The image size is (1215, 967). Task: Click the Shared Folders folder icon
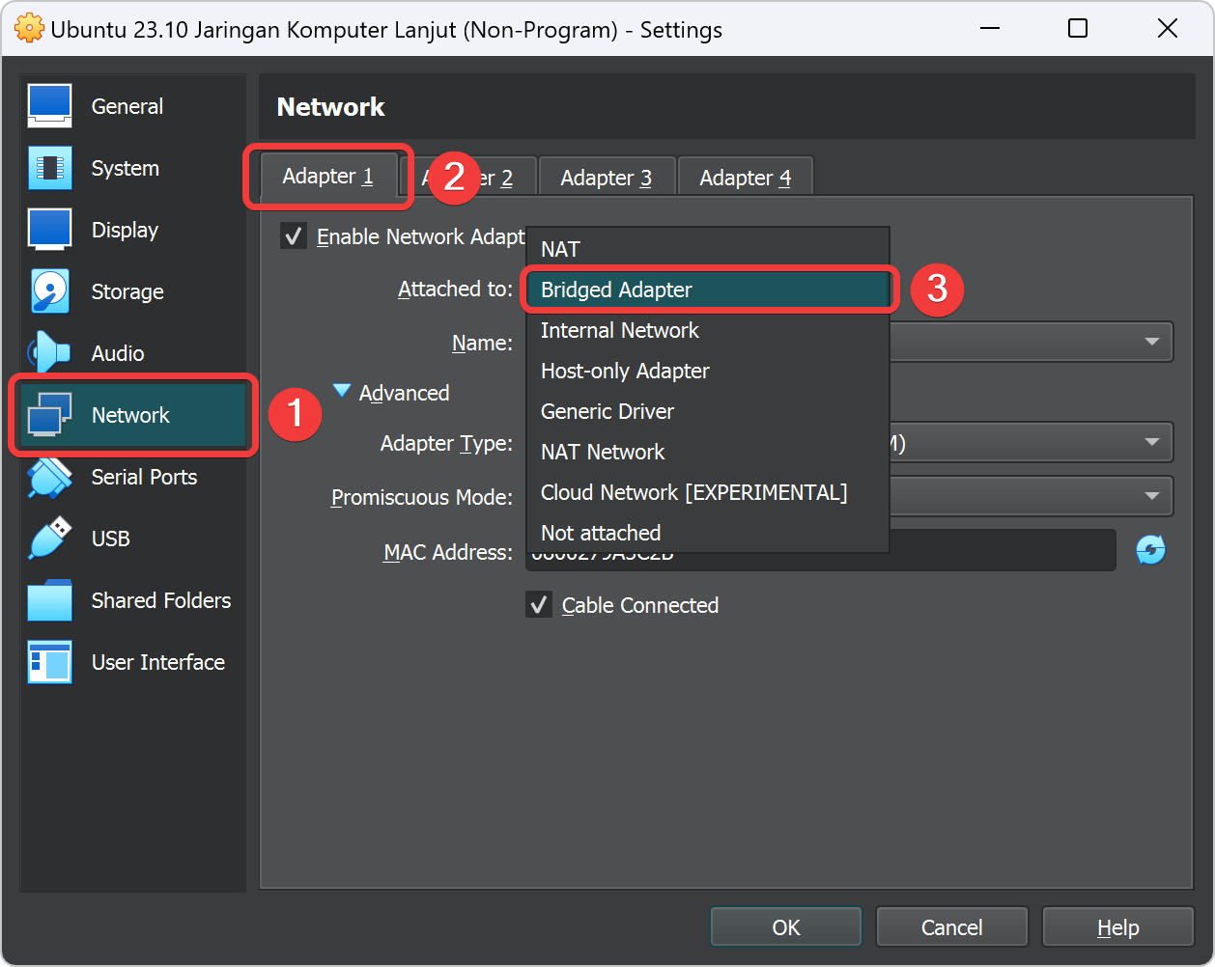click(49, 600)
